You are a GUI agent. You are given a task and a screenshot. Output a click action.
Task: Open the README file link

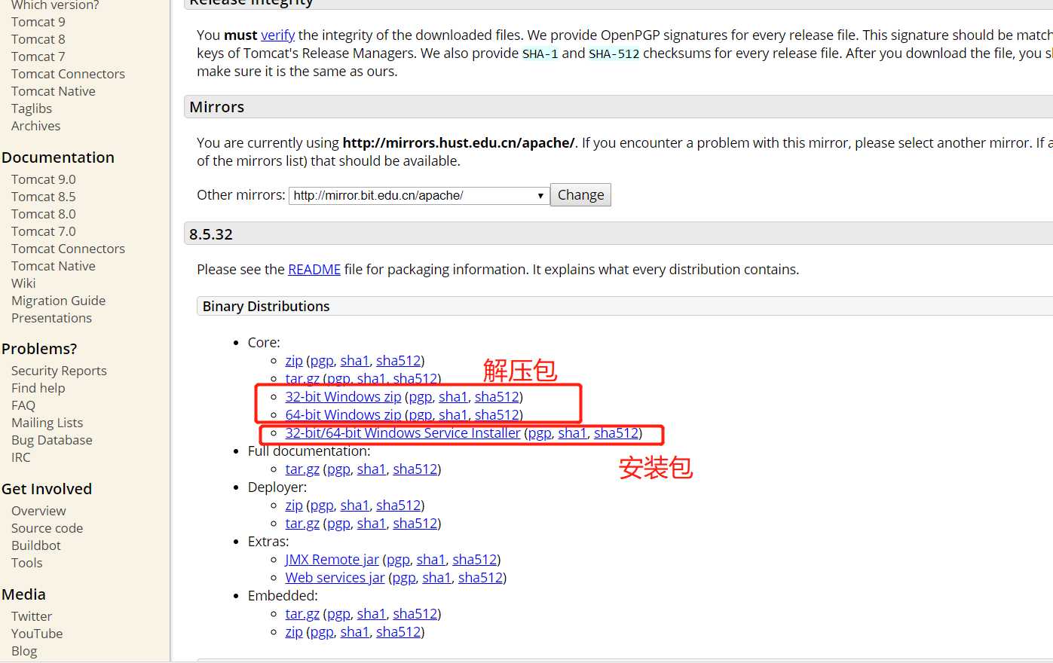[314, 269]
